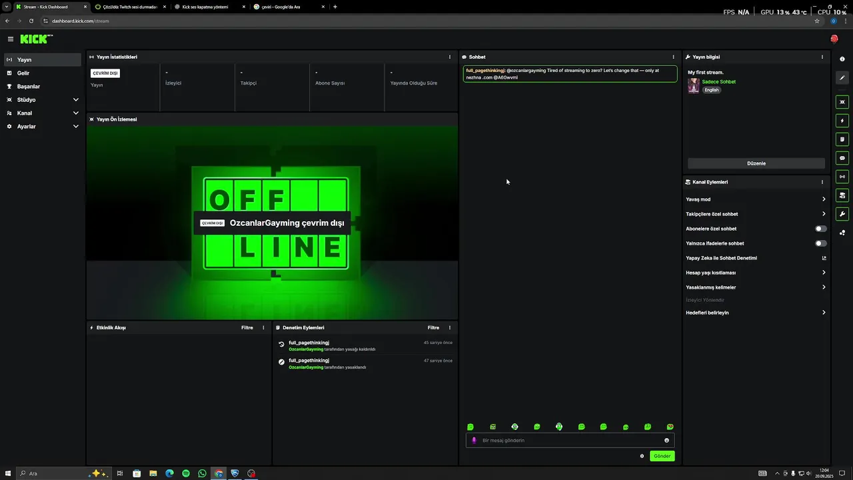The width and height of the screenshot is (853, 480).
Task: Open the info icon in the right toolbar
Action: coord(842,59)
